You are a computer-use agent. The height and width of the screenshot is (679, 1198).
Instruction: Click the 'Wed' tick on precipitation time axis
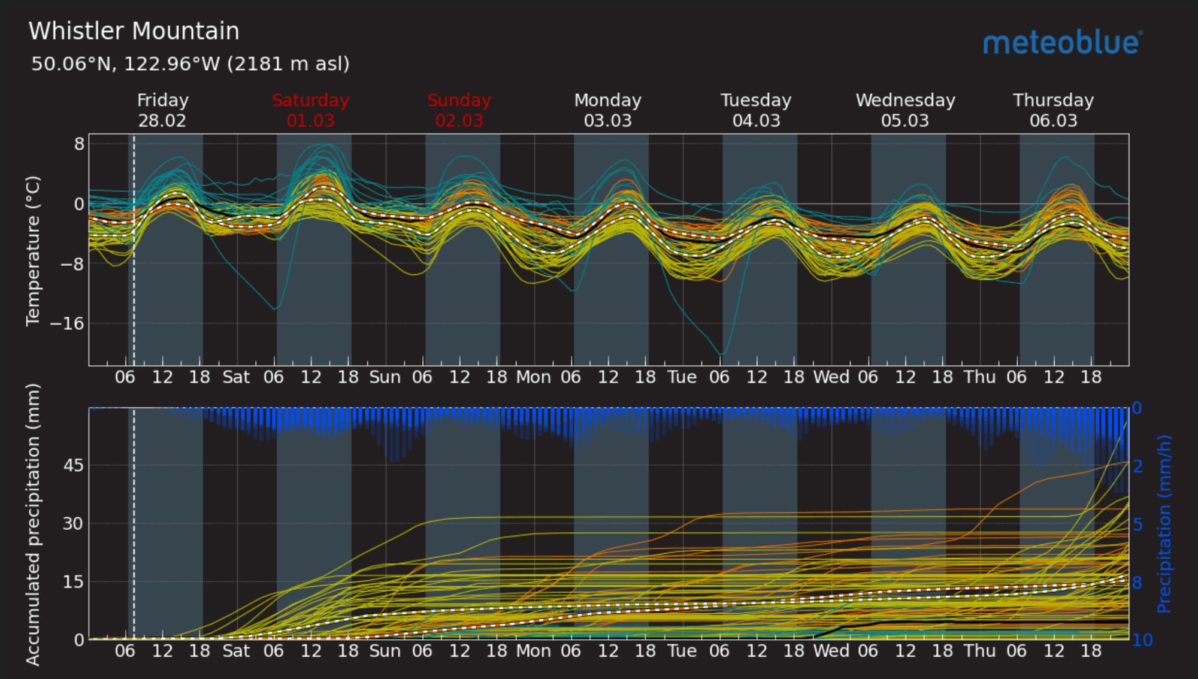831,651
